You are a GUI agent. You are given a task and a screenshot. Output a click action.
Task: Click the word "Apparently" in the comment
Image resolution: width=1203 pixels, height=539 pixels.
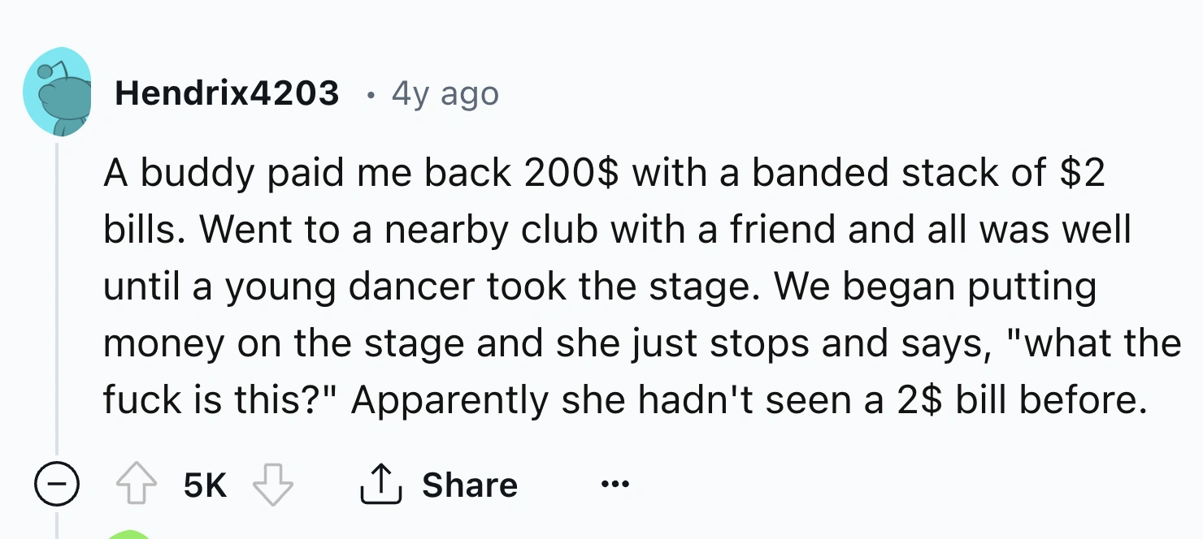click(449, 400)
